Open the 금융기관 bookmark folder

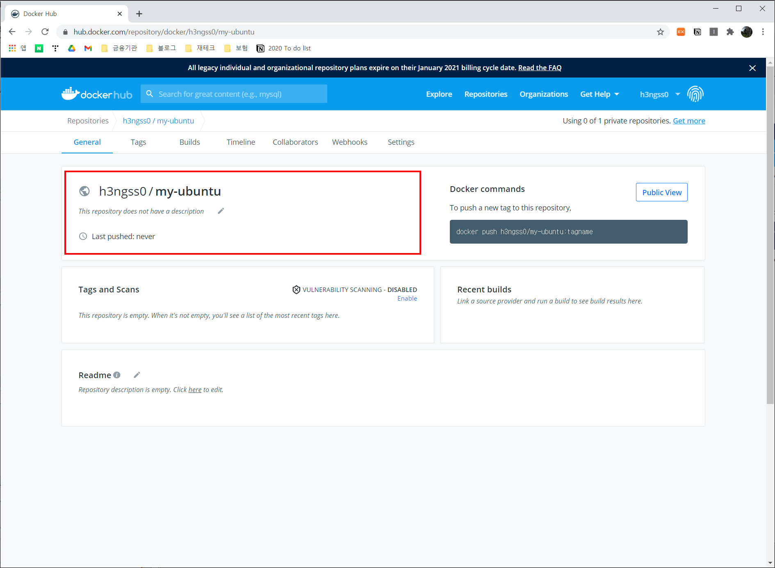(119, 48)
